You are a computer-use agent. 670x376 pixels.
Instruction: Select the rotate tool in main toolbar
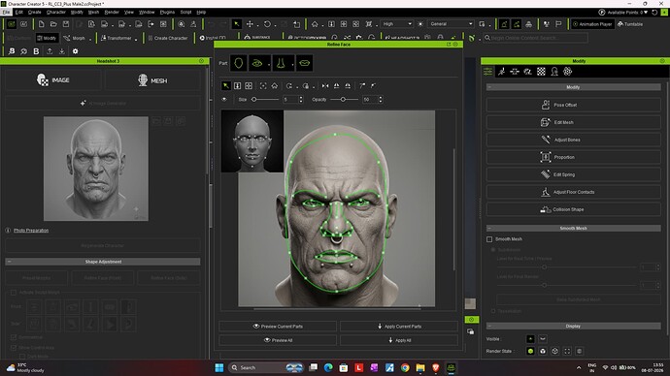coord(267,24)
